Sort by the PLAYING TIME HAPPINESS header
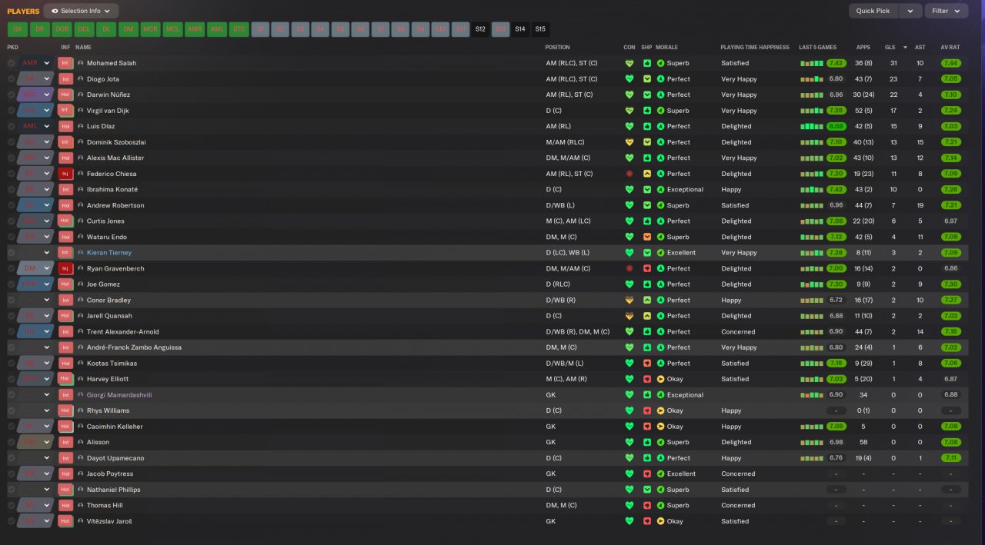Viewport: 985px width, 545px height. click(755, 48)
